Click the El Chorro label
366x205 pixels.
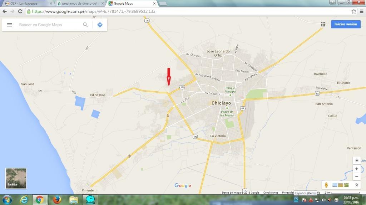[343, 83]
